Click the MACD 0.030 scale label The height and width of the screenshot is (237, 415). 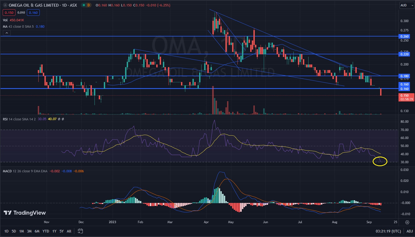point(404,170)
